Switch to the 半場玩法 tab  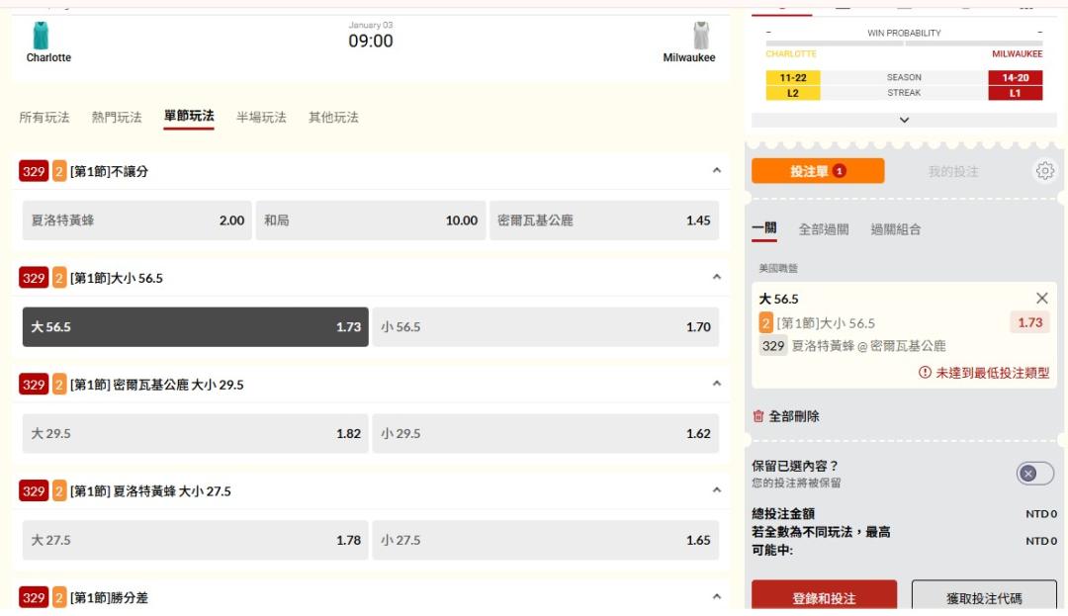coord(261,118)
